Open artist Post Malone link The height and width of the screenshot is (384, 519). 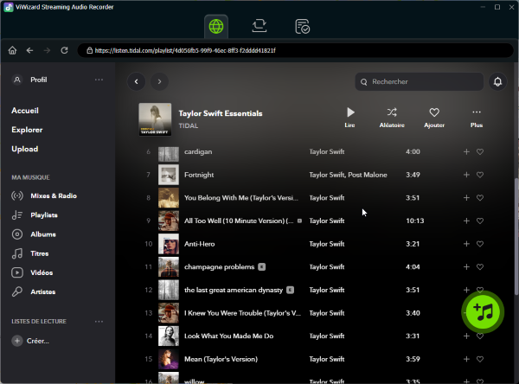tap(368, 175)
